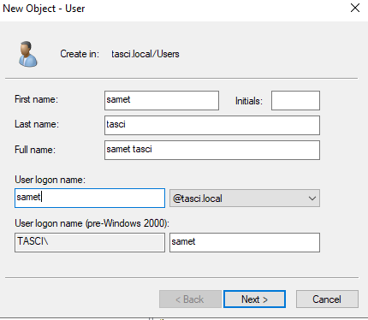This screenshot has width=368, height=320.
Task: Click the User logon name input box
Action: 90,198
